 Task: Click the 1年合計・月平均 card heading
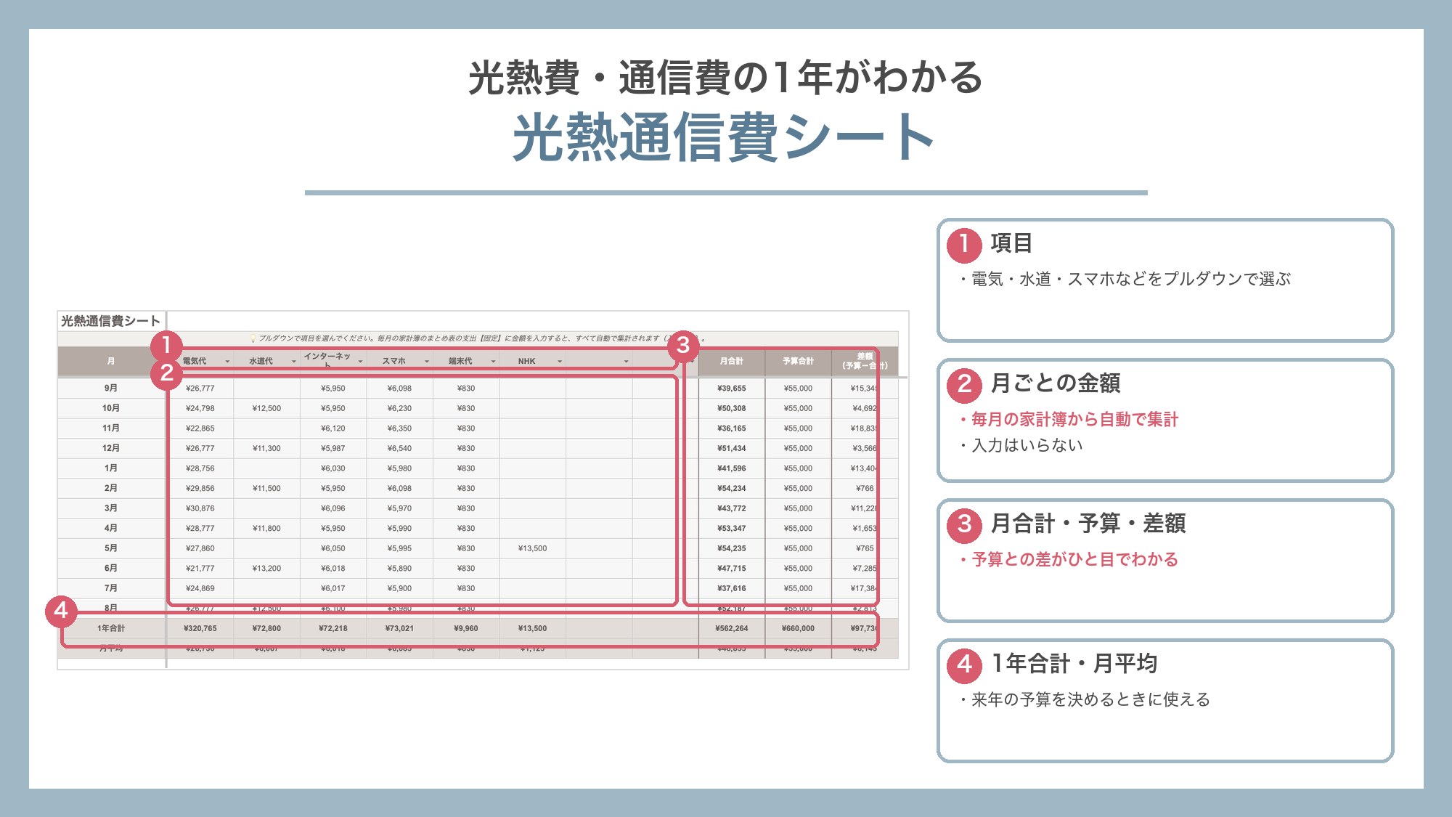(1074, 663)
